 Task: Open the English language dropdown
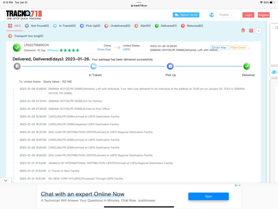tap(226, 15)
